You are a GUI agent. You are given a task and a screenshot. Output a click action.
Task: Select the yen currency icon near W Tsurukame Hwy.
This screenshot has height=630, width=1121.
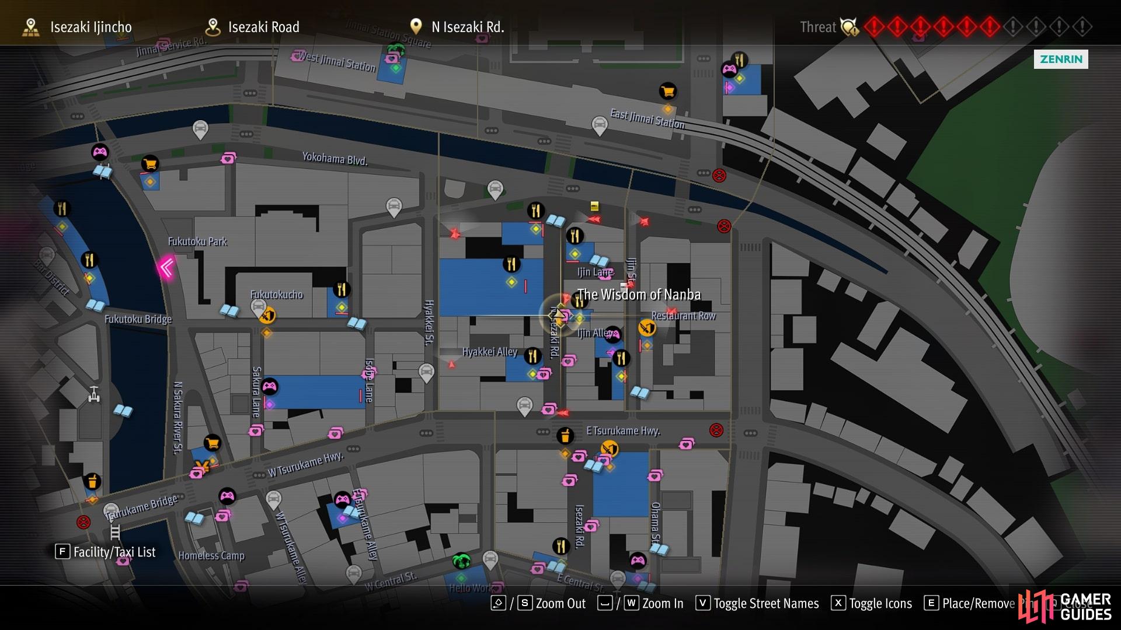pos(202,467)
